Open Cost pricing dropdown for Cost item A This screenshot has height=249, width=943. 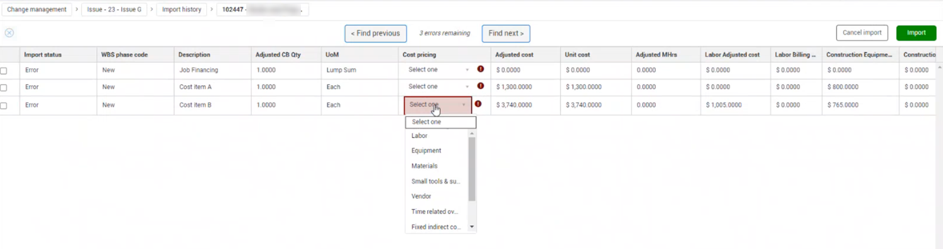[439, 87]
